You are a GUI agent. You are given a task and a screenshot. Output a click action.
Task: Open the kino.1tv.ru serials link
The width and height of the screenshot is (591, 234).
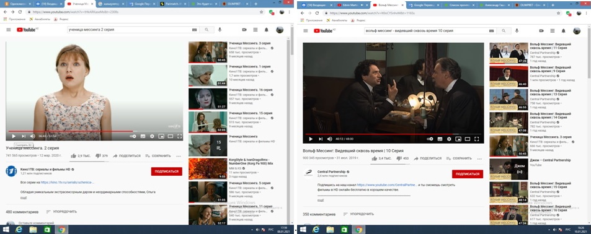[x=67, y=183]
